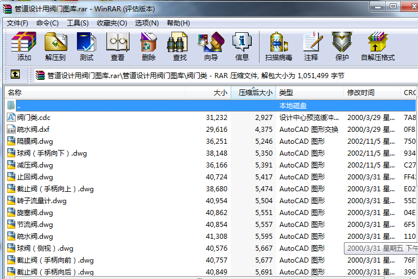
Task: Click the 查看 (View) toolbar icon
Action: coord(118,42)
